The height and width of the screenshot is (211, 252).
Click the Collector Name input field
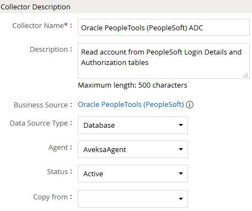[164, 27]
